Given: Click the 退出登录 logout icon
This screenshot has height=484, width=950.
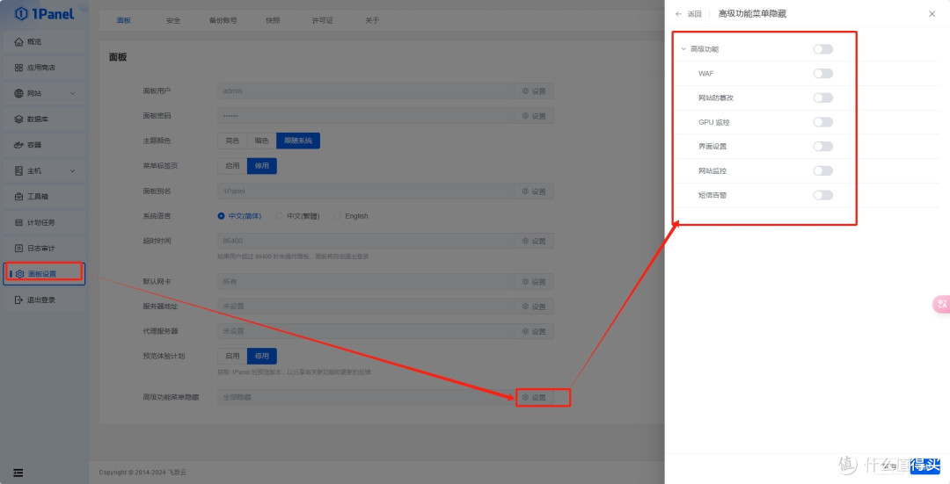Looking at the screenshot, I should pos(19,300).
